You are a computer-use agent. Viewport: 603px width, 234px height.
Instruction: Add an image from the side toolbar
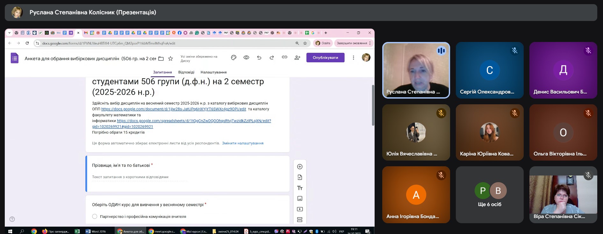[x=299, y=198]
